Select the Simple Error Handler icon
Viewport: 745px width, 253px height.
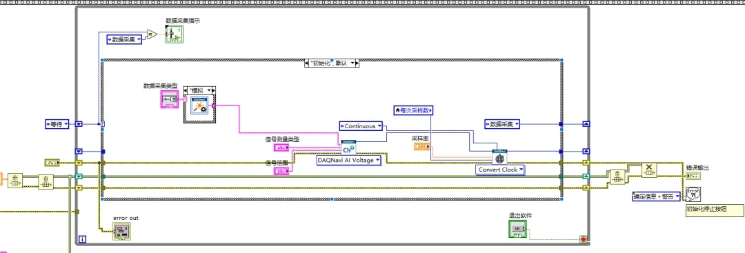[x=693, y=194]
